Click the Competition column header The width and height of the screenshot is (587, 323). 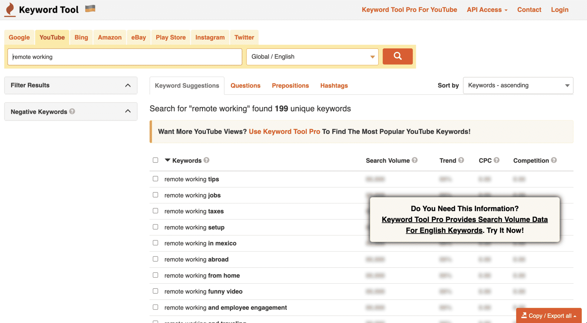coord(531,161)
